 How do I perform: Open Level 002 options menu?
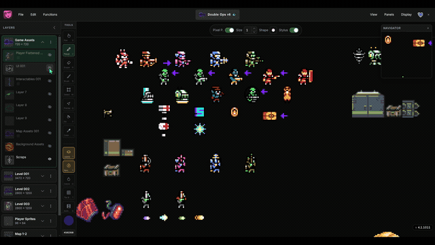click(51, 191)
